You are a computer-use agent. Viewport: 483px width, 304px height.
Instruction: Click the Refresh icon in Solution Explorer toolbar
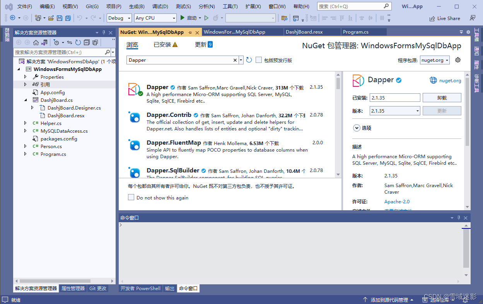point(78,42)
